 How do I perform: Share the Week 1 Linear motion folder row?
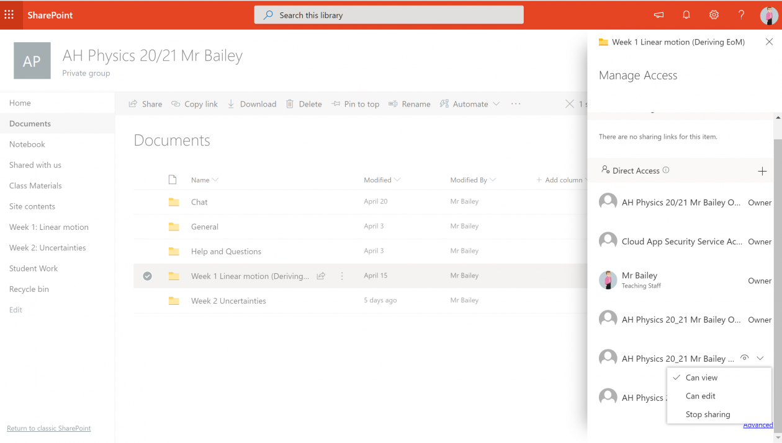(x=321, y=276)
